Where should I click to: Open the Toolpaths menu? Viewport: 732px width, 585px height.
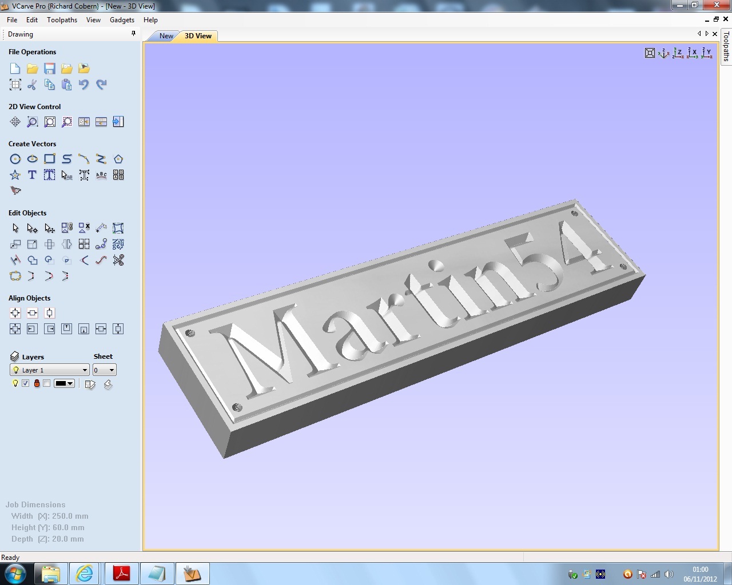pyautogui.click(x=62, y=19)
